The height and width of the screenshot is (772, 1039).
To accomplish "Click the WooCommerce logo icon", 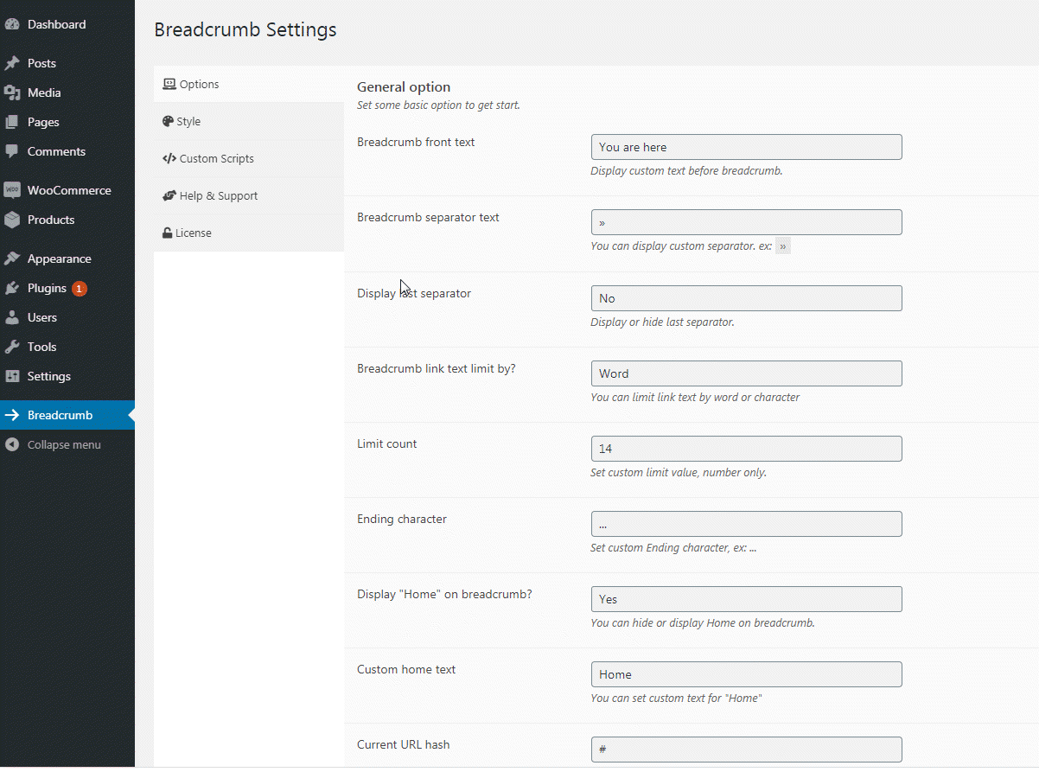I will click(12, 190).
